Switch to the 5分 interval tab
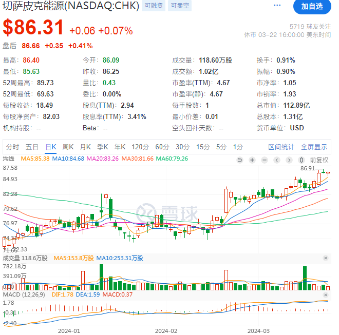Viewport: 339px width, 335px height. coord(221,147)
